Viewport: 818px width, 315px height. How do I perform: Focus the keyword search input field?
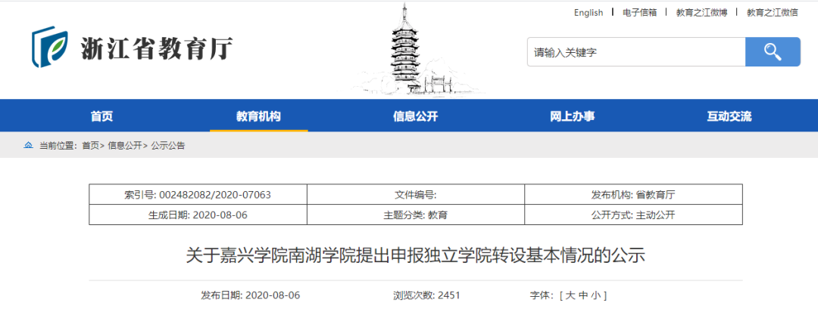click(635, 52)
